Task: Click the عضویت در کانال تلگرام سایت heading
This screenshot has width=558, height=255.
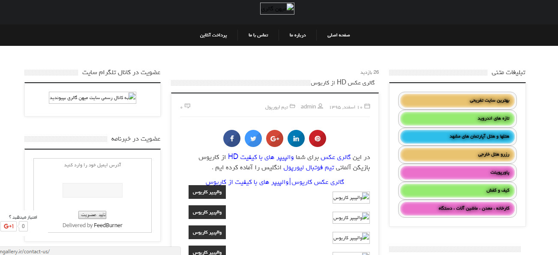Action: tap(121, 72)
